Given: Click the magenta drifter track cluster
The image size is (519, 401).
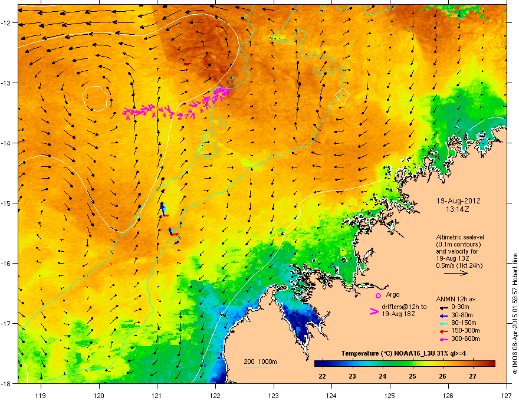Looking at the screenshot, I should [x=176, y=104].
